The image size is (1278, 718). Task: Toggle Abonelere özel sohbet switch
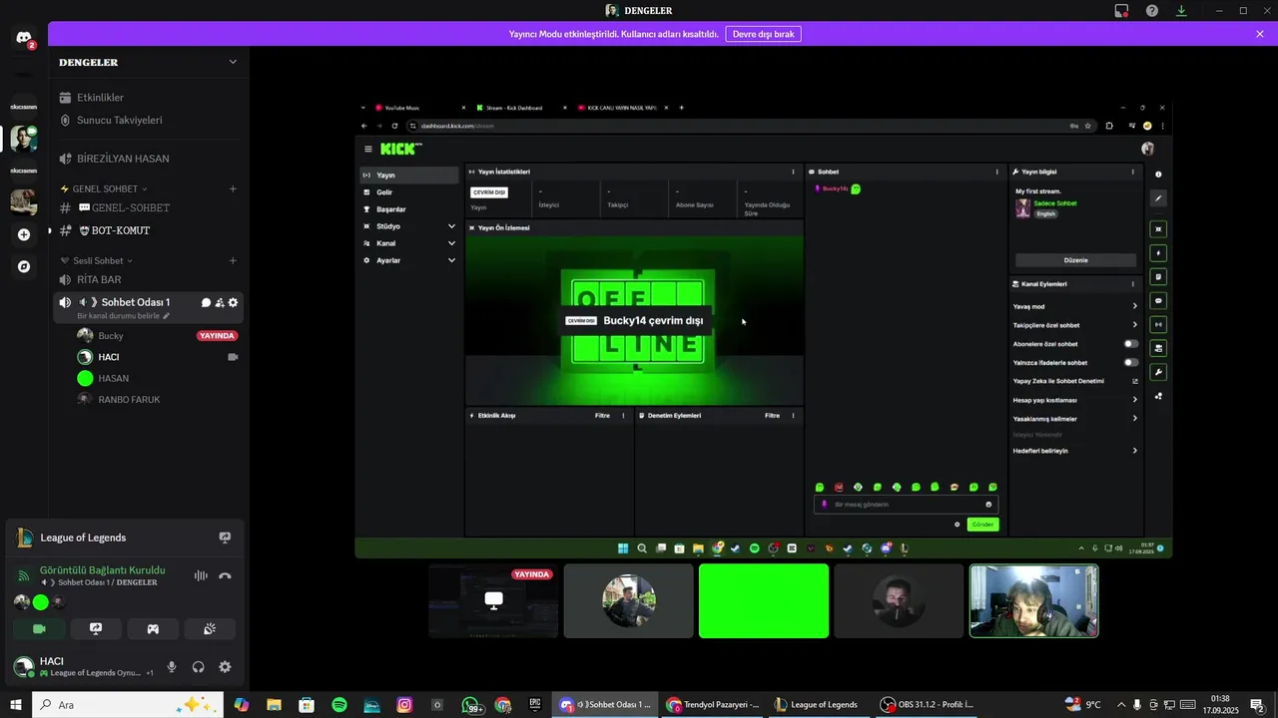(x=1131, y=344)
